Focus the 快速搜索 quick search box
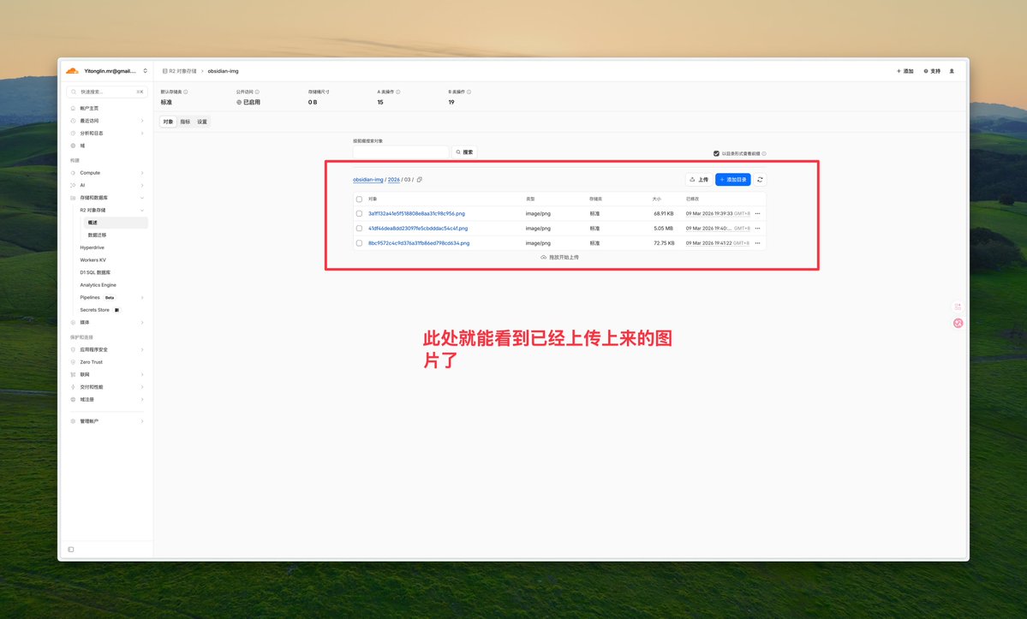 click(x=107, y=92)
